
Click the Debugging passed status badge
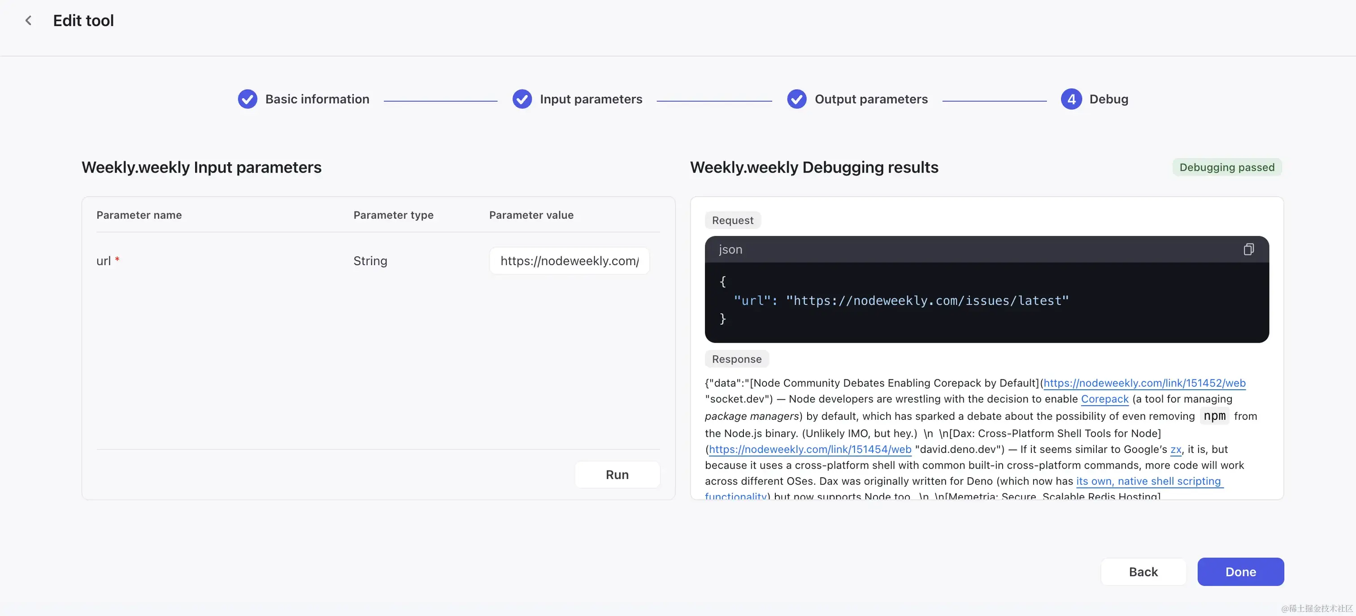pyautogui.click(x=1226, y=167)
